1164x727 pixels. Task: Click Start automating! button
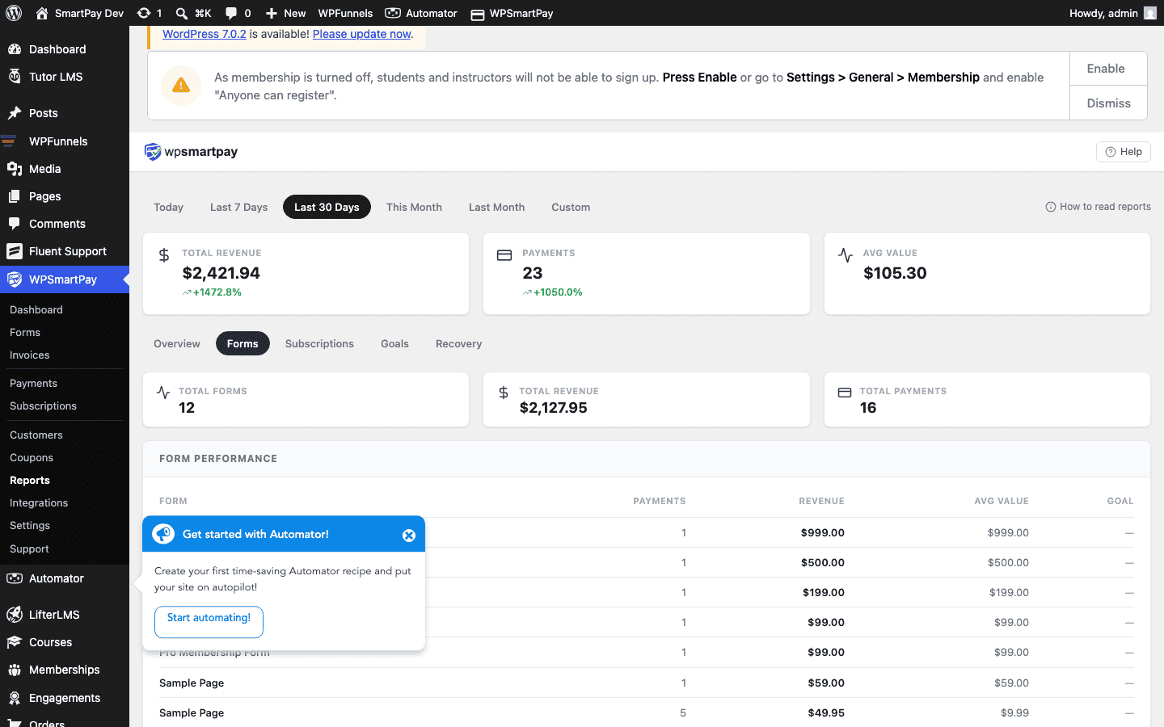point(209,621)
